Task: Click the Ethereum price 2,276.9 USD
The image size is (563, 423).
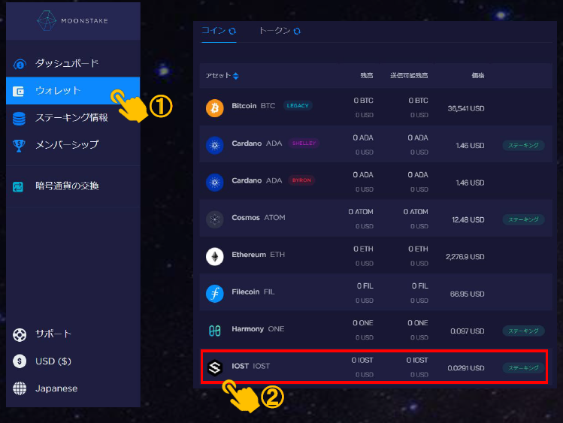Action: coord(465,257)
